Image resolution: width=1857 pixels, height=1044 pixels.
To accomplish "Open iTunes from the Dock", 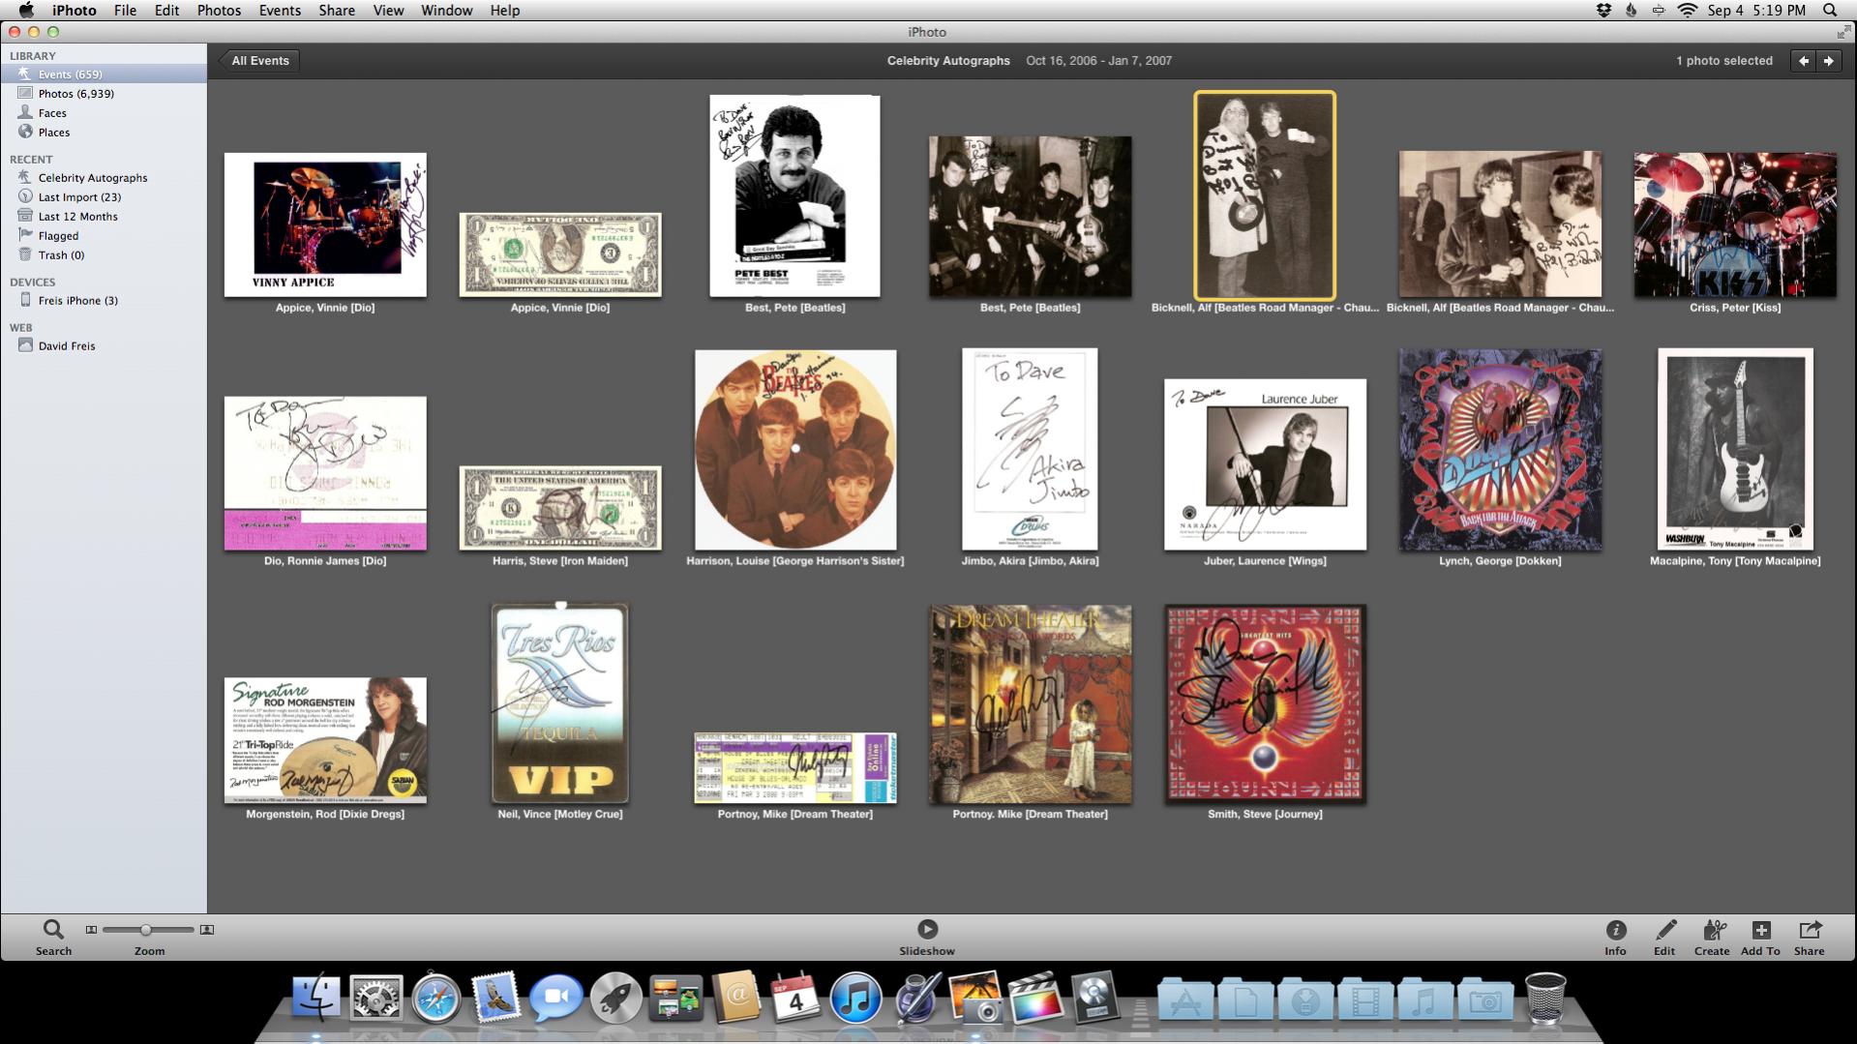I will [855, 998].
